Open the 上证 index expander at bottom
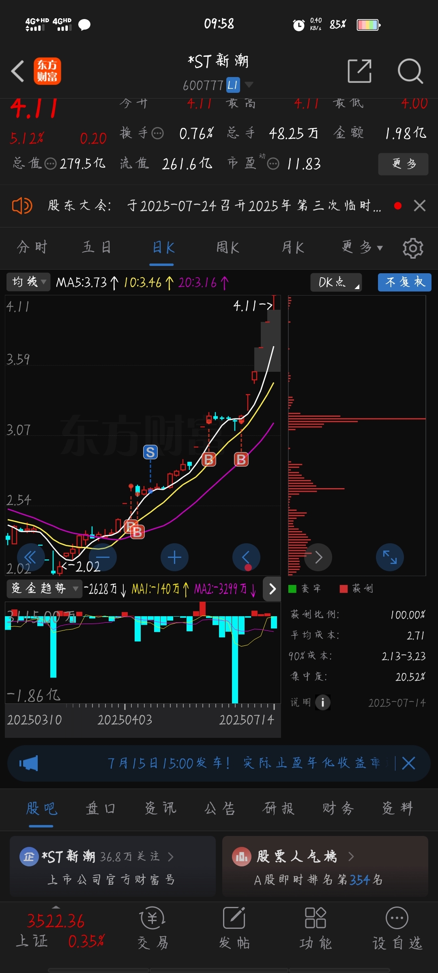The height and width of the screenshot is (973, 438). pos(56,907)
